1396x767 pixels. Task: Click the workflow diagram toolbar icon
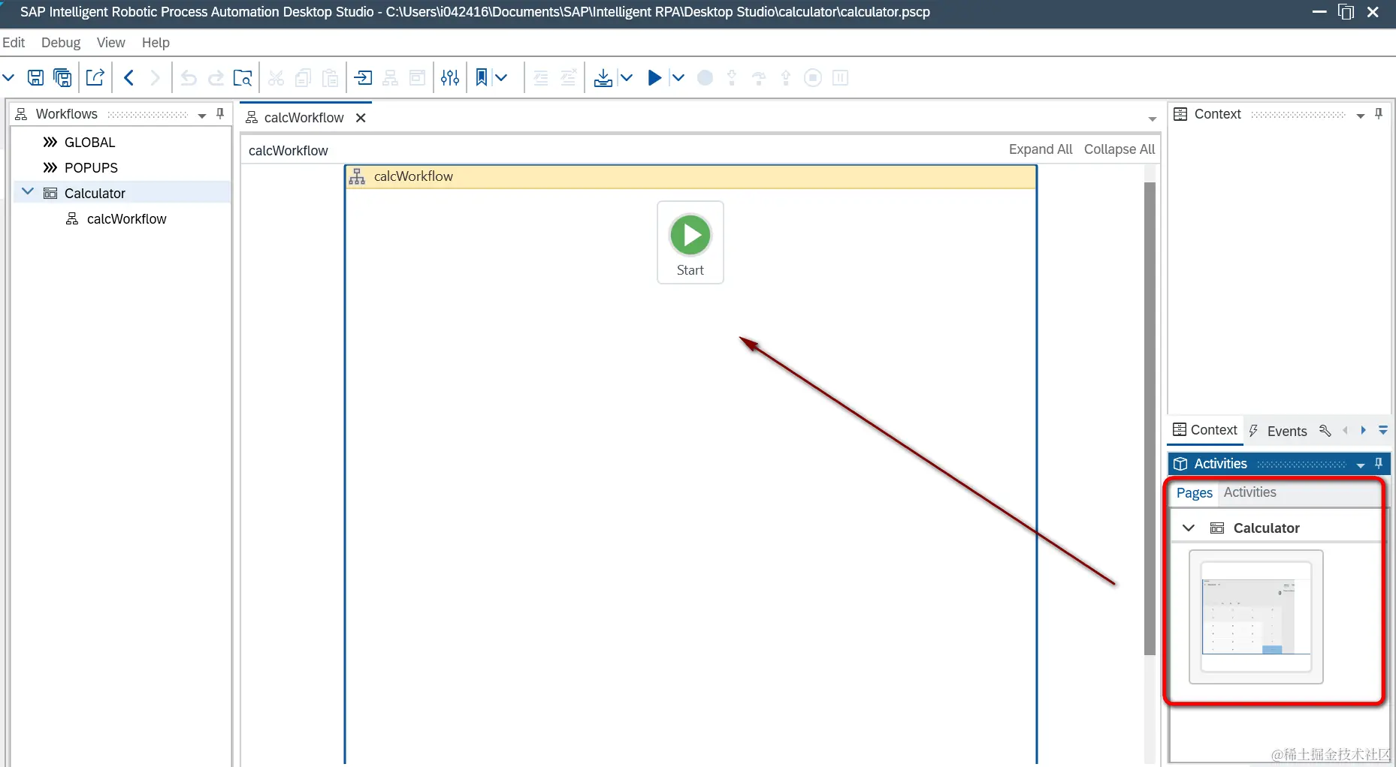[391, 78]
